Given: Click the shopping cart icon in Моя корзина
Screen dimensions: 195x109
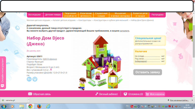Looking at the screenshot, I should [147, 94].
